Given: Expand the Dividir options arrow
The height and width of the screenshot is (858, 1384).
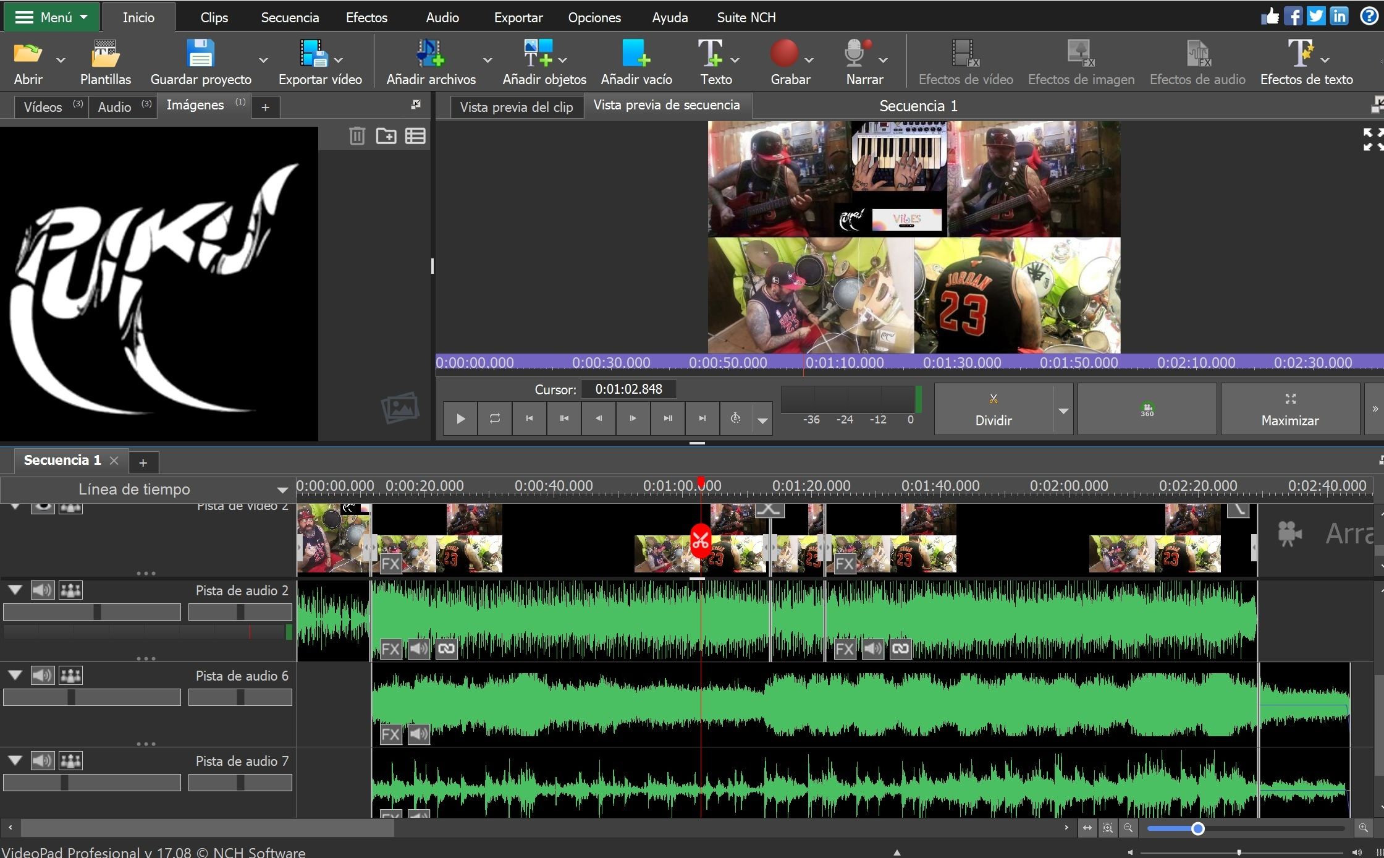Looking at the screenshot, I should 1063,410.
